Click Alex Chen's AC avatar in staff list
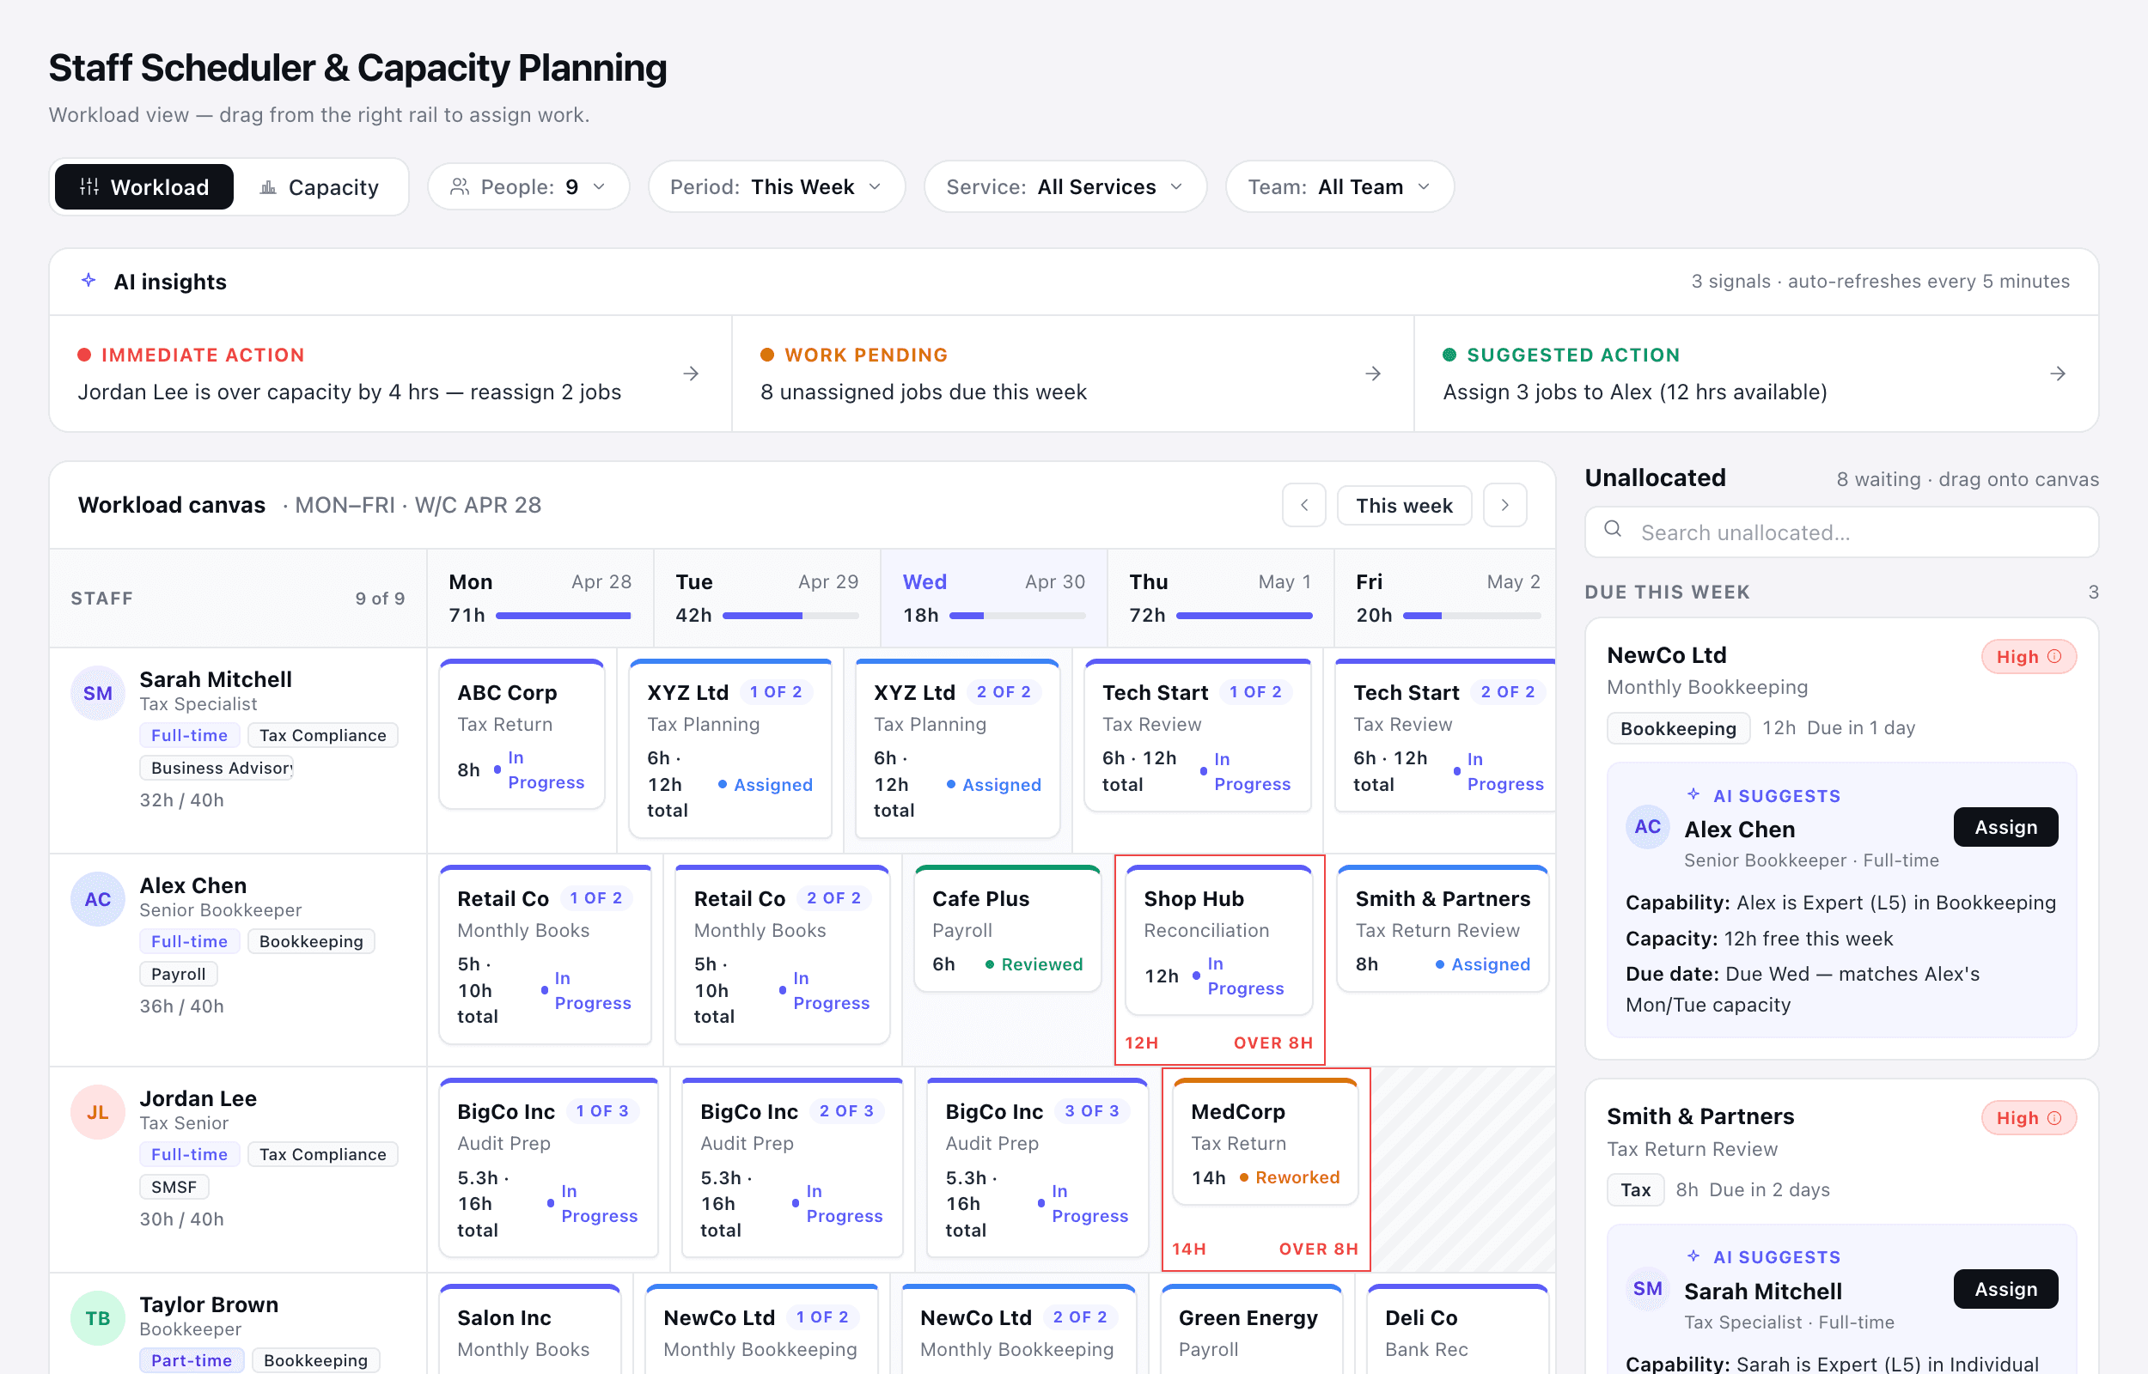This screenshot has height=1374, width=2148. pos(97,899)
